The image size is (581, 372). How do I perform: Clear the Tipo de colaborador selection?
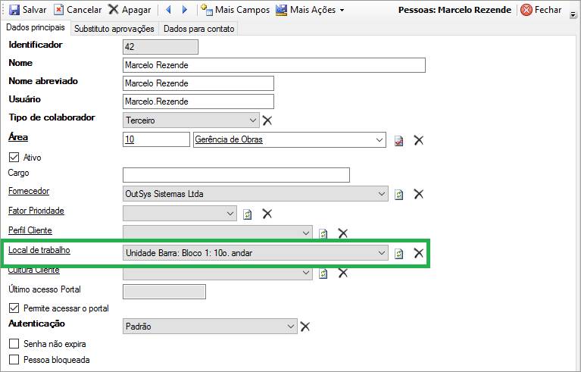tap(267, 120)
